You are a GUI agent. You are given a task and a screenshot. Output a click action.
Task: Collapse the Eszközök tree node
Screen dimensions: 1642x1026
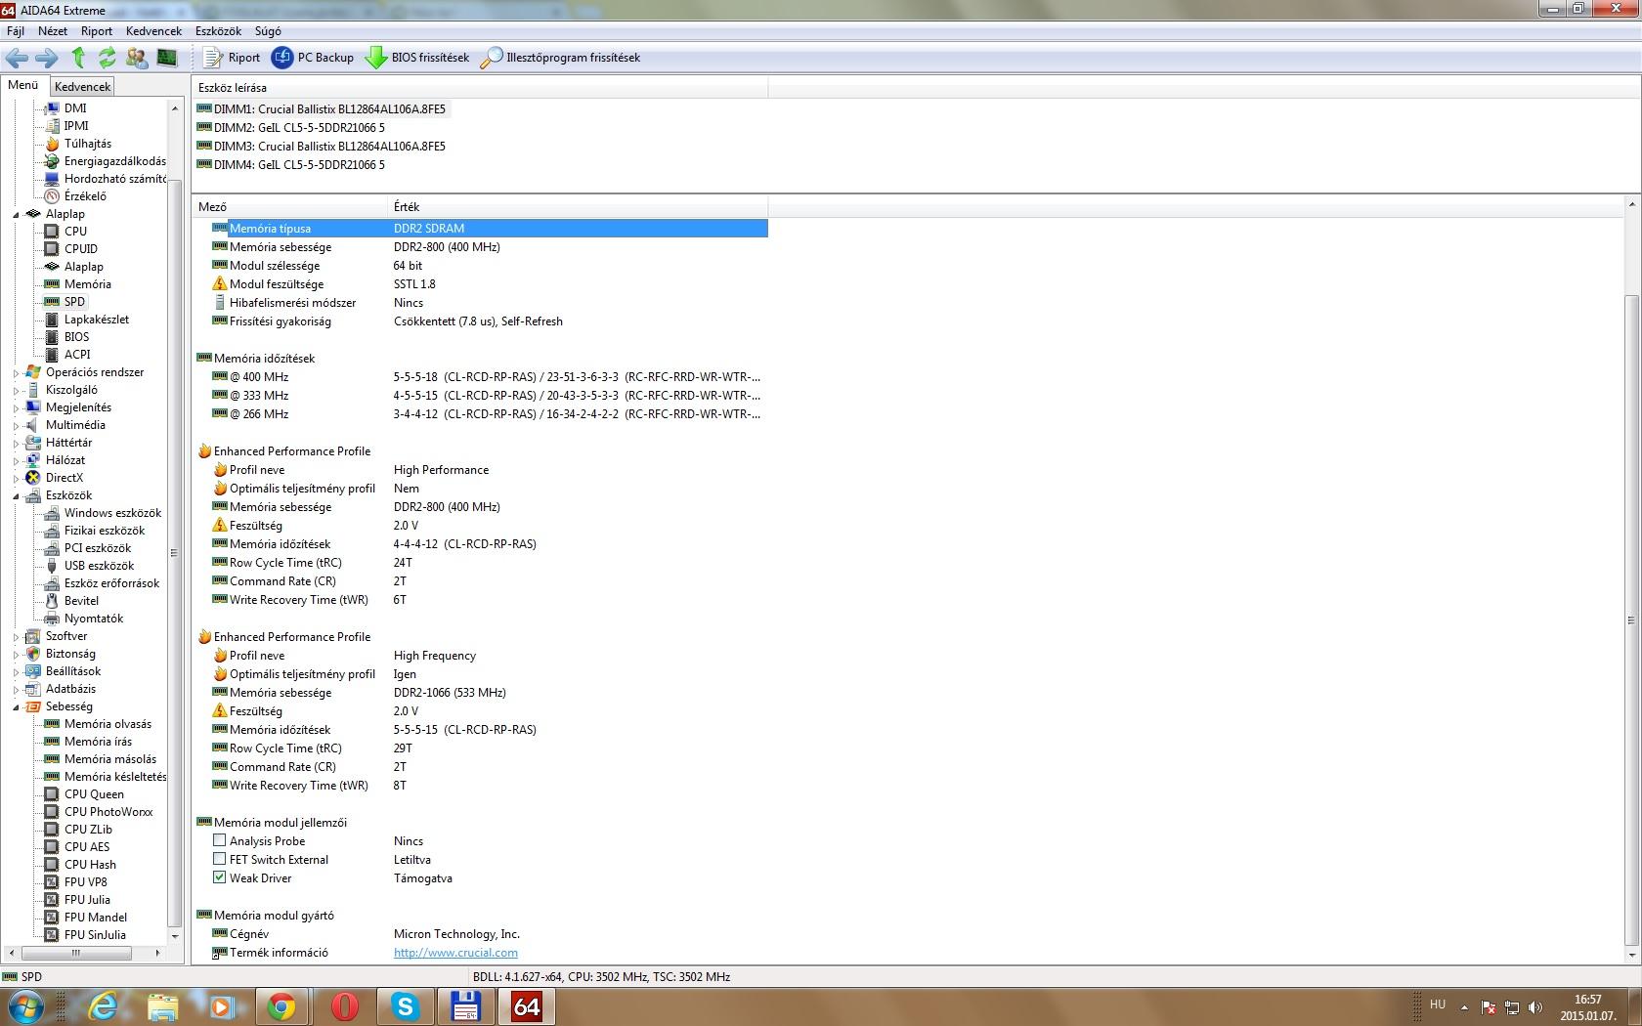(16, 495)
